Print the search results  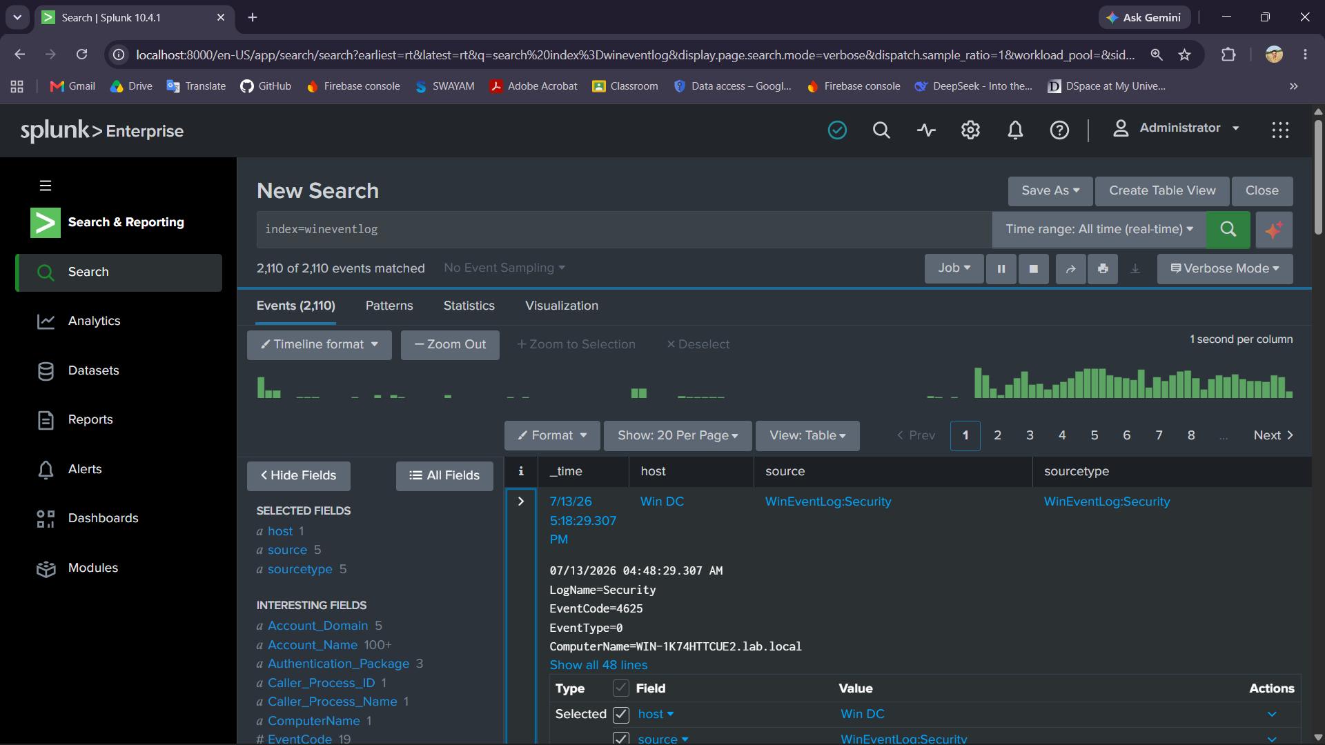(x=1103, y=269)
